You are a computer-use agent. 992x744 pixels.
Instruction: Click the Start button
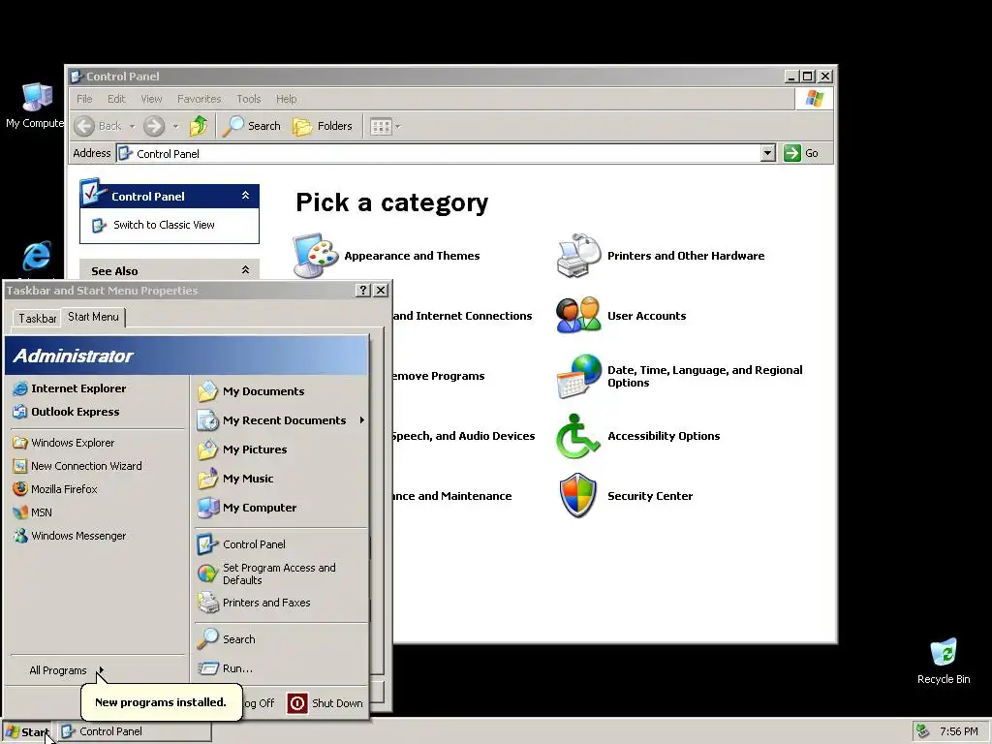[28, 732]
